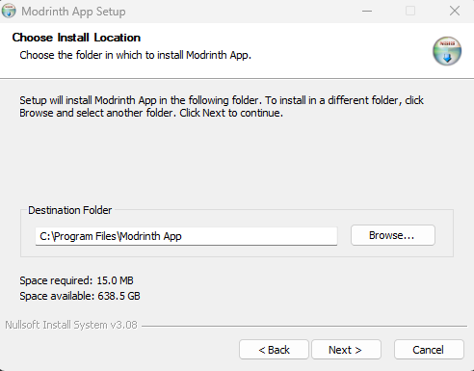
Task: Return to previous page with < Back
Action: [x=274, y=350]
